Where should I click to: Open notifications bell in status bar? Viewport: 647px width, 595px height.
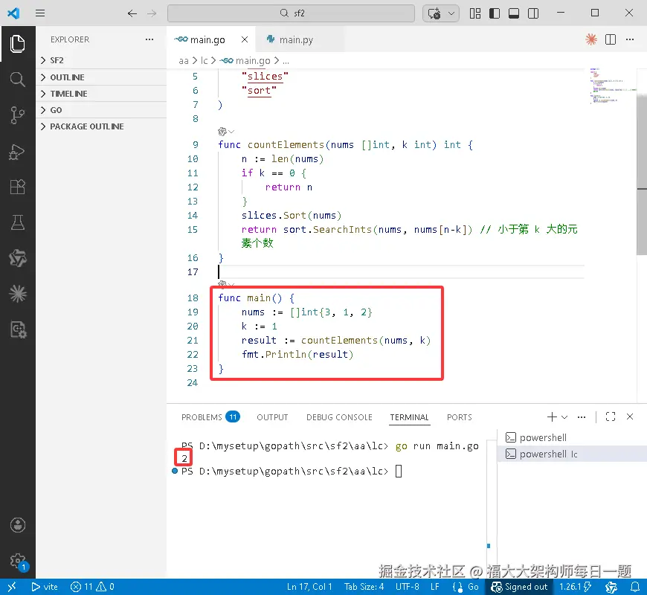pyautogui.click(x=635, y=587)
